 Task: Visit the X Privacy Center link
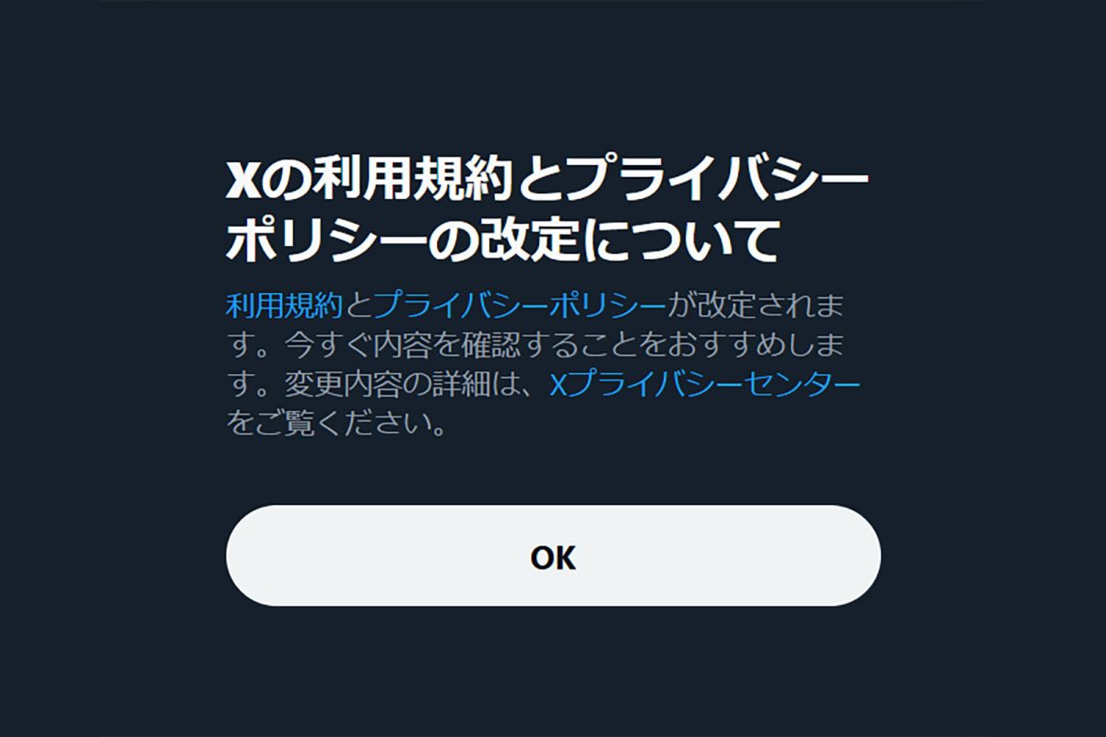click(704, 384)
